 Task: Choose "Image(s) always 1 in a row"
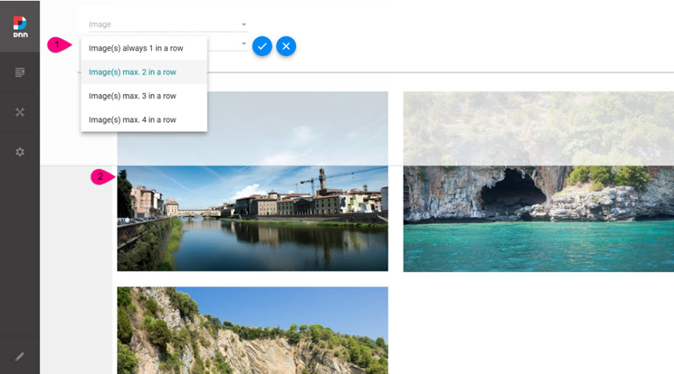[136, 49]
